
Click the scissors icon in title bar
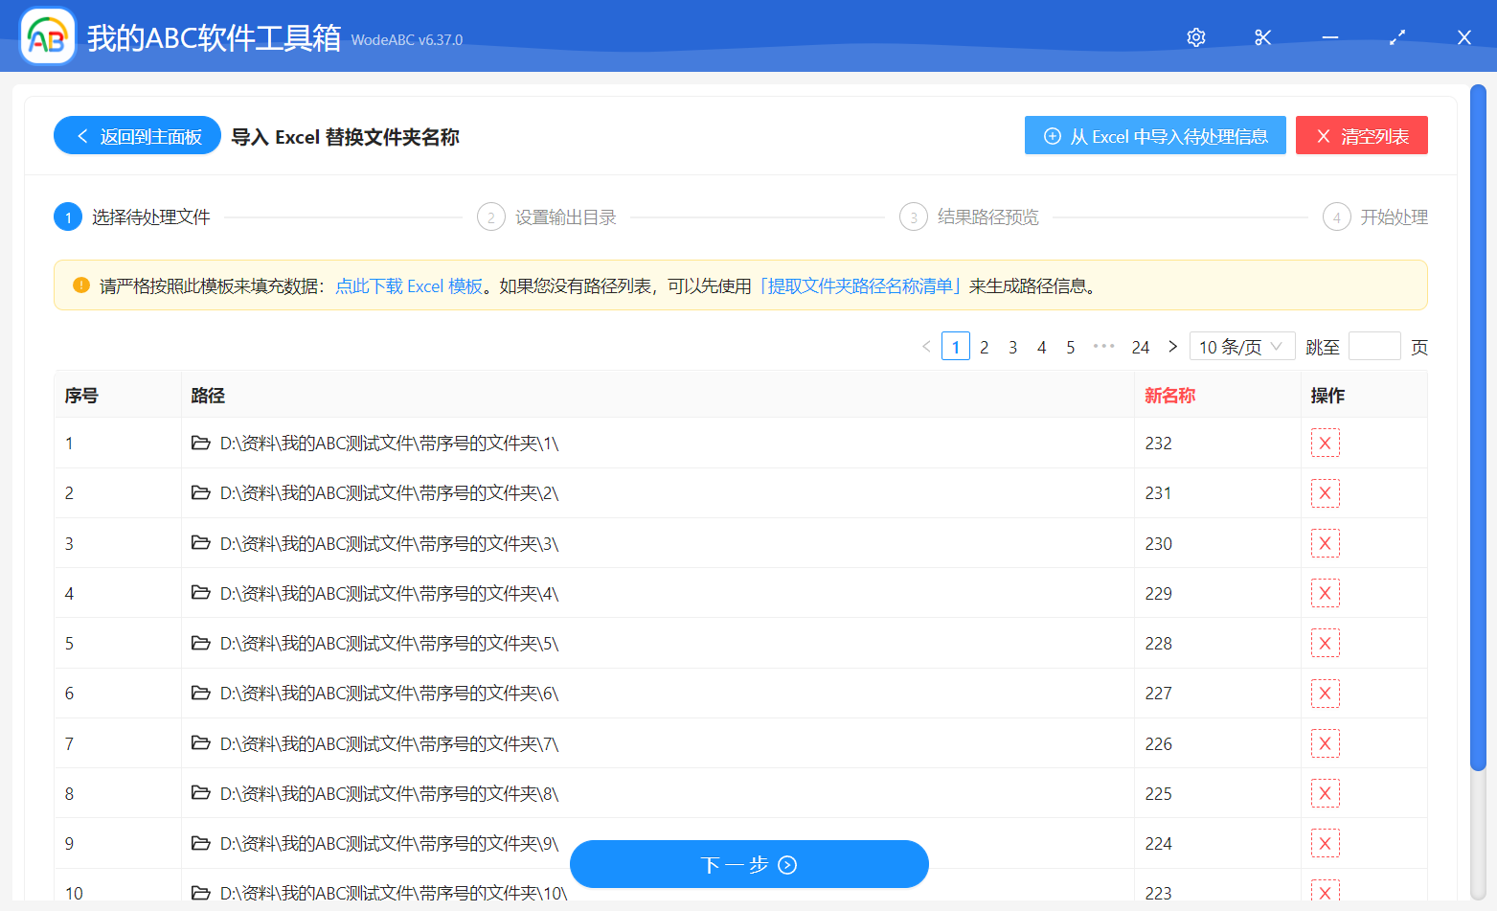pyautogui.click(x=1262, y=37)
